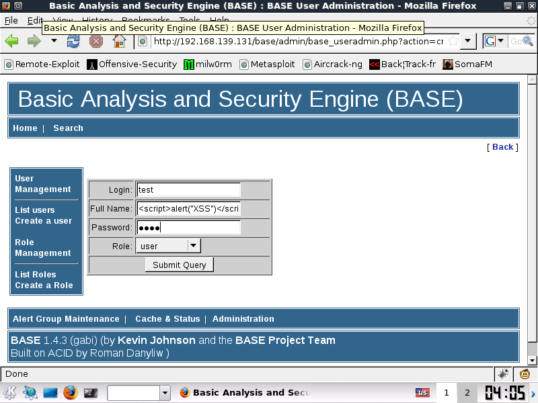This screenshot has width=538, height=403.
Task: Open the Administration link
Action: pos(243,319)
